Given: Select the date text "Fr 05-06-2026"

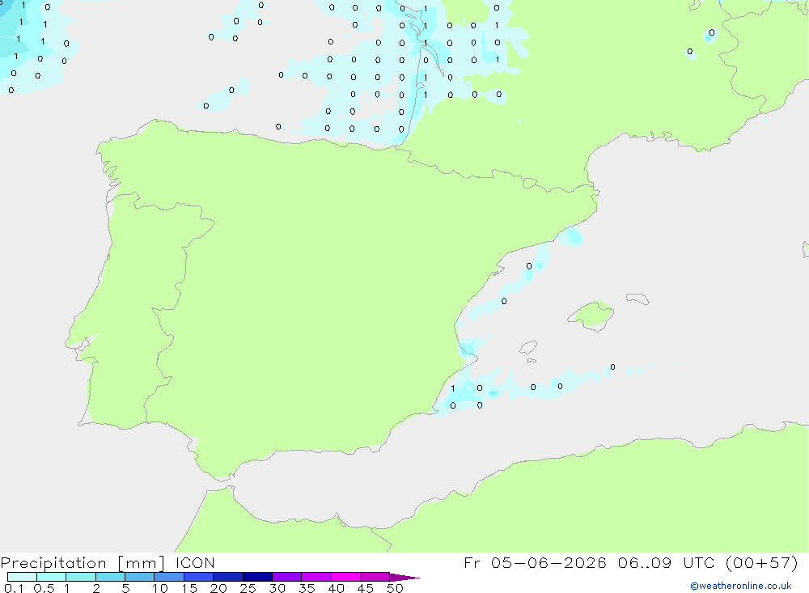Looking at the screenshot, I should tap(535, 562).
